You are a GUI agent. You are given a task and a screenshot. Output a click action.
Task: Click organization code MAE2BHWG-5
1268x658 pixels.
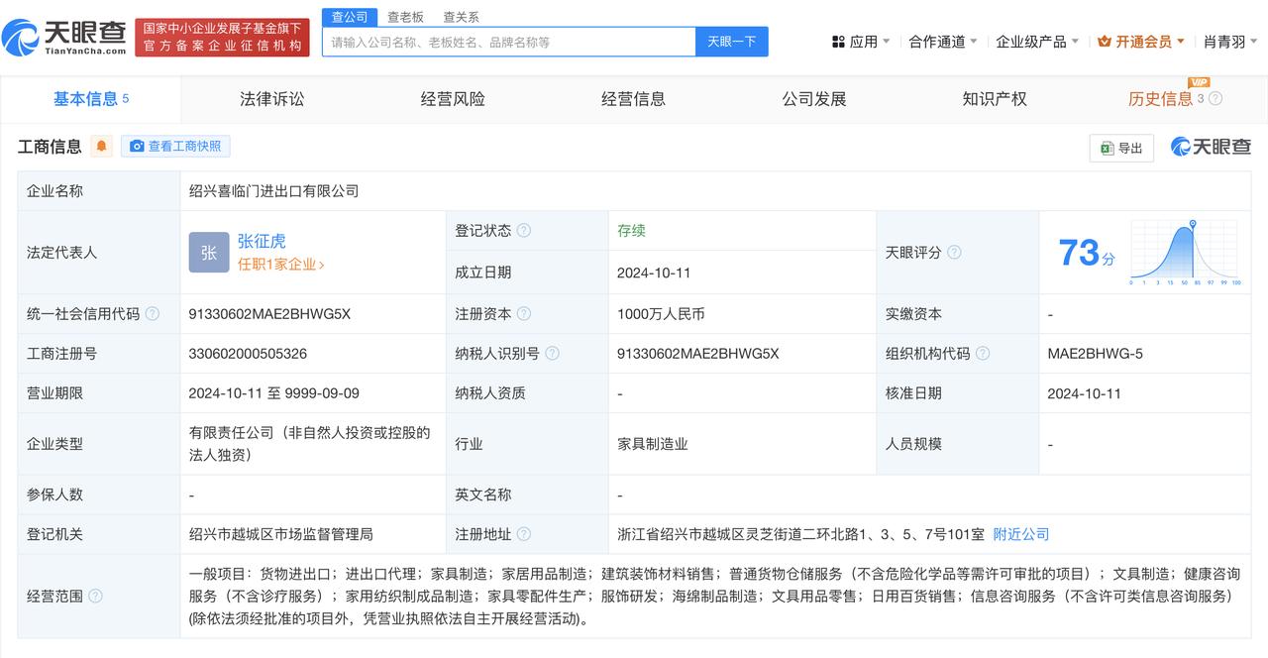[1095, 354]
